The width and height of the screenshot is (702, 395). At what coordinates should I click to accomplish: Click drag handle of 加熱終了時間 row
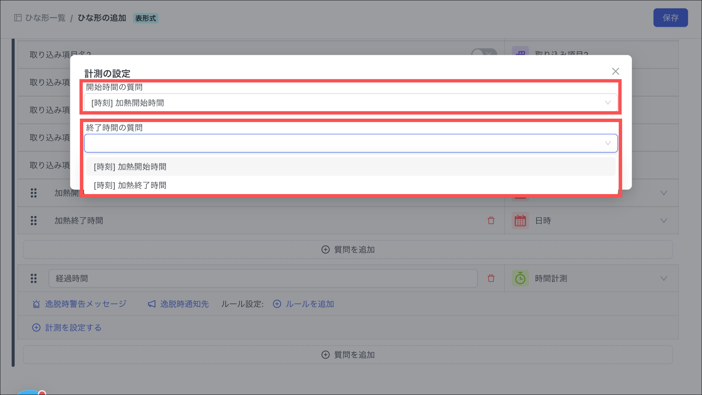34,220
